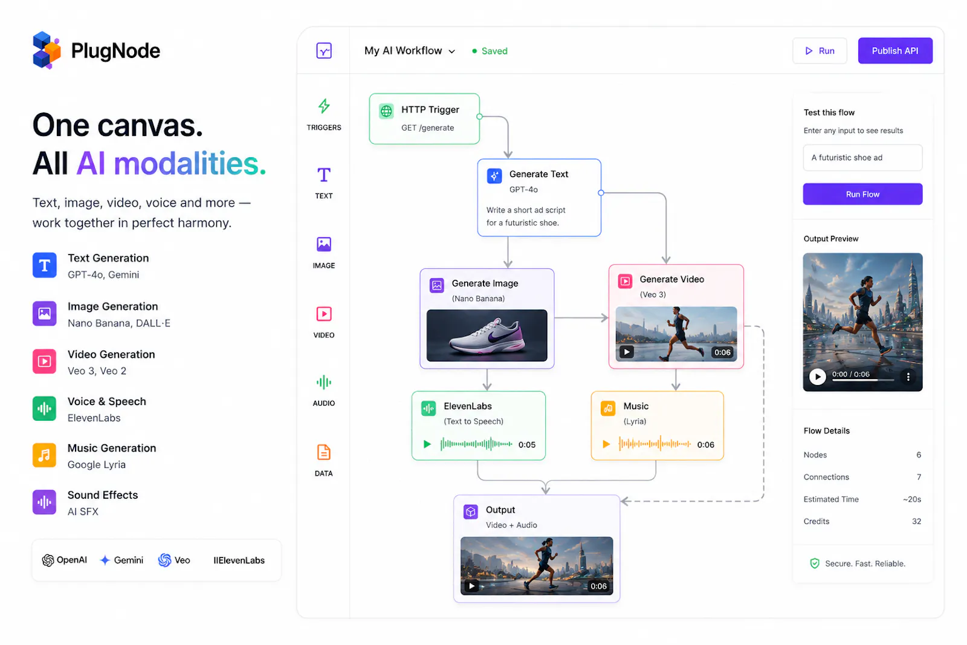Image resolution: width=967 pixels, height=645 pixels.
Task: Click the 'Write a short ad script' prompt
Action: [x=526, y=210]
